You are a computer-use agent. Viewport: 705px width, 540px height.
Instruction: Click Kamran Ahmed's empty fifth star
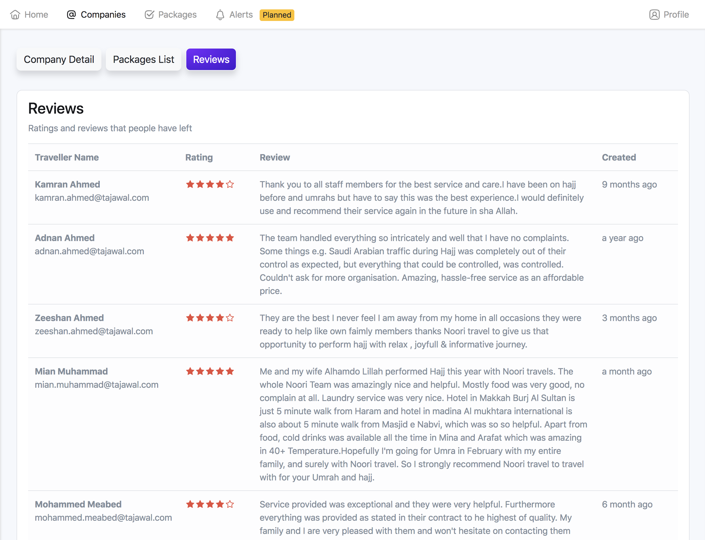point(230,185)
